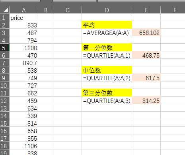Select column C header

(x=68, y=10)
